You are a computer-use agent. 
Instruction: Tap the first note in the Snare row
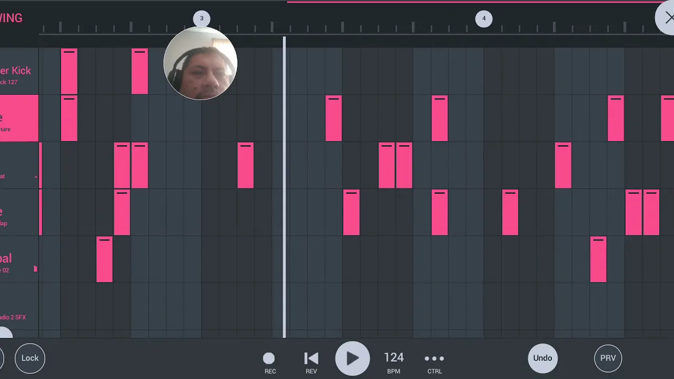pos(69,118)
